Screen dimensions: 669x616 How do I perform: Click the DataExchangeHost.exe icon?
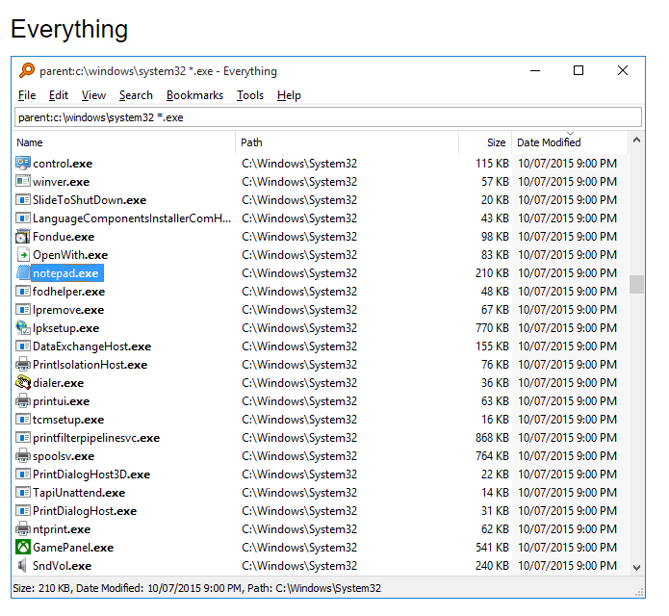pyautogui.click(x=23, y=346)
